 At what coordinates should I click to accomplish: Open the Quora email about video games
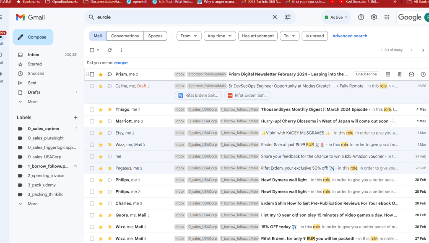pos(329,215)
